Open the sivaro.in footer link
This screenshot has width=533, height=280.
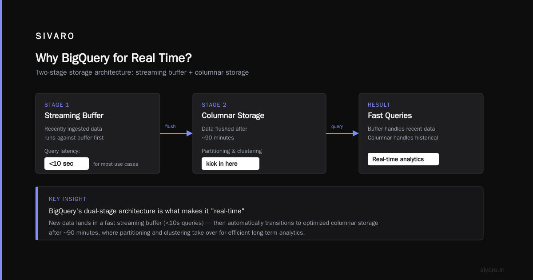(x=492, y=270)
